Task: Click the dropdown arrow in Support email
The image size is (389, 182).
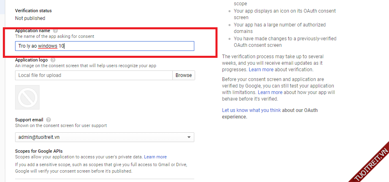Action: pyautogui.click(x=189, y=138)
